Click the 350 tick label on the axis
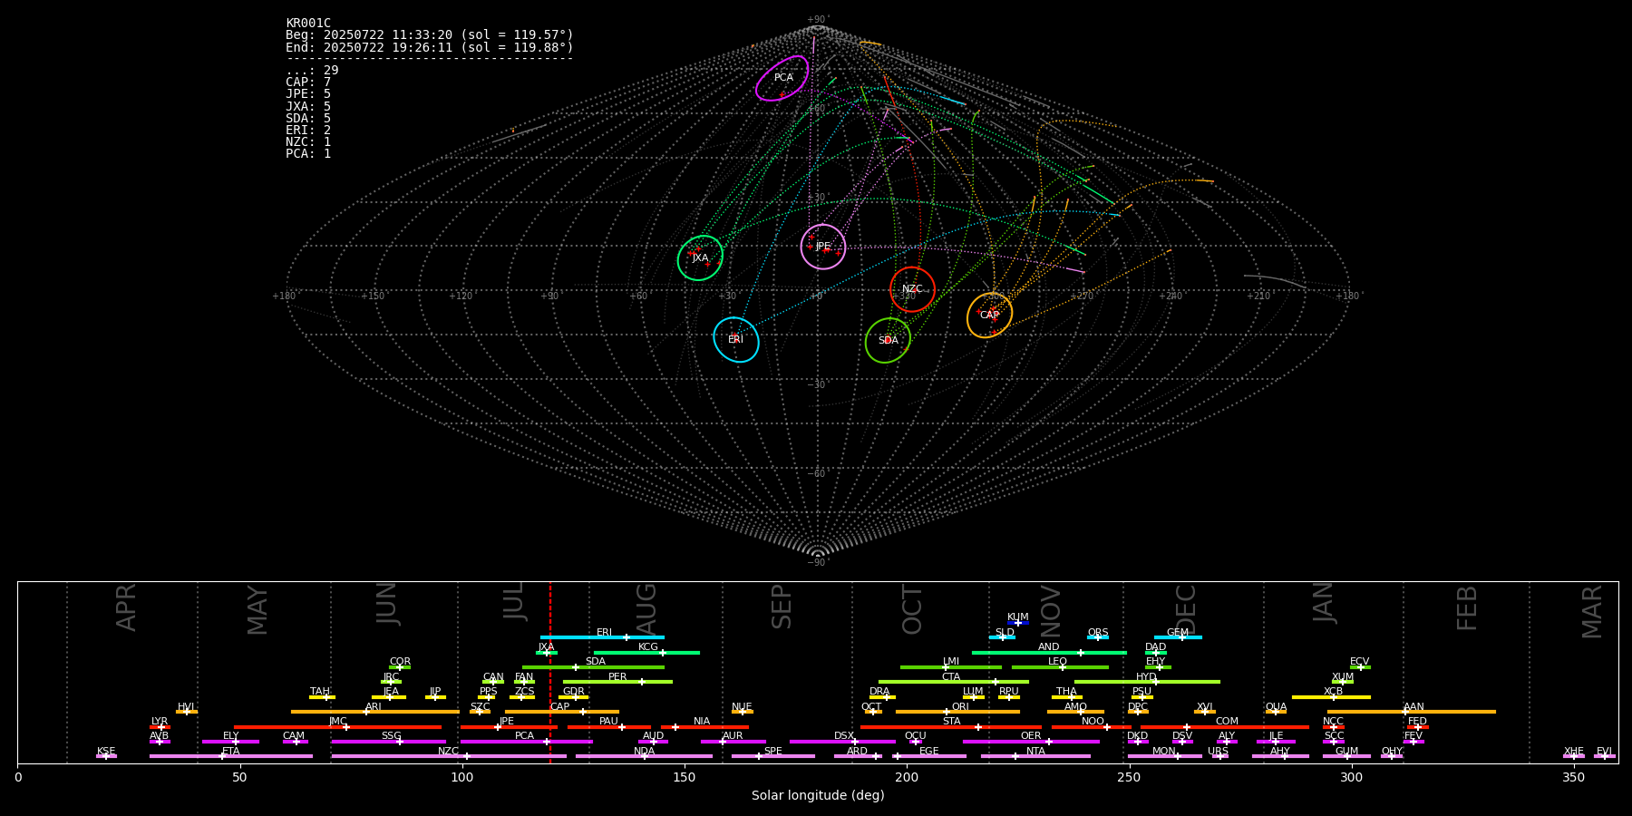The width and height of the screenshot is (1632, 816). click(1573, 777)
